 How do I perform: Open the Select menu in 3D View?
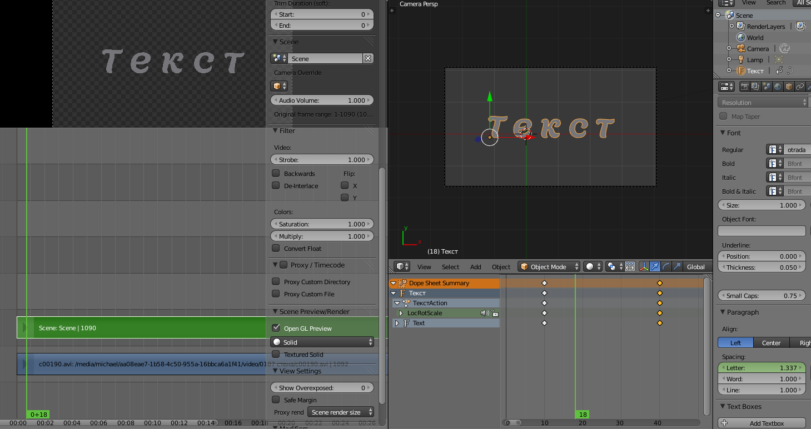pyautogui.click(x=450, y=267)
